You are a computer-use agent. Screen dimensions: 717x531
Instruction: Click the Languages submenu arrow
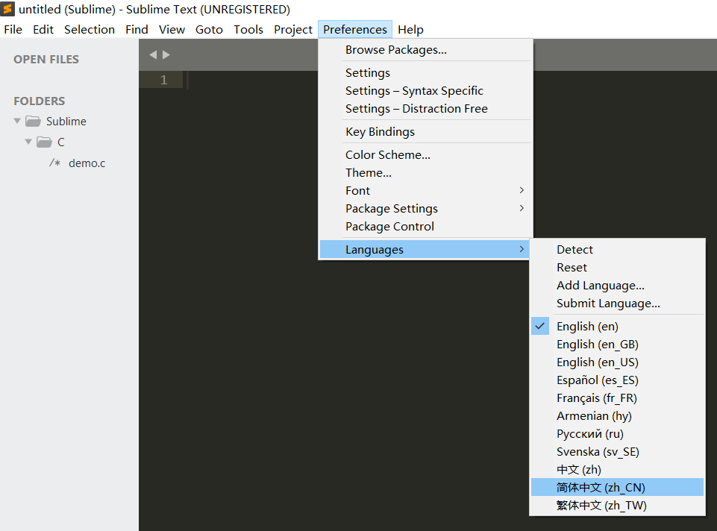tap(522, 249)
